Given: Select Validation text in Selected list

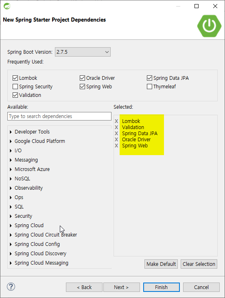Looking at the screenshot, I should [133, 127].
